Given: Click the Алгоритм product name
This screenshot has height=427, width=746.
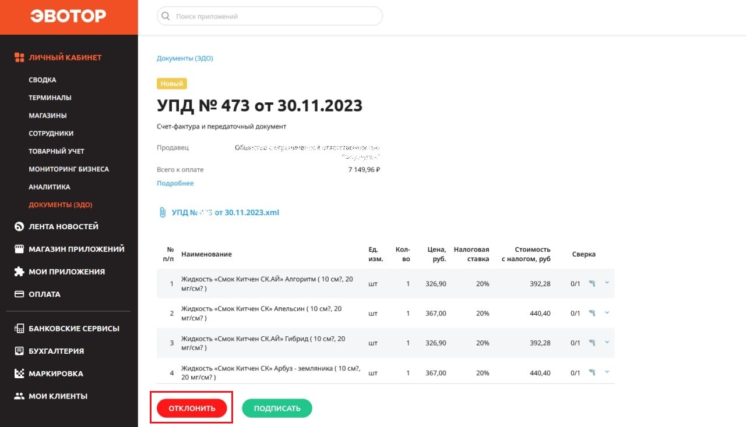Looking at the screenshot, I should (267, 283).
